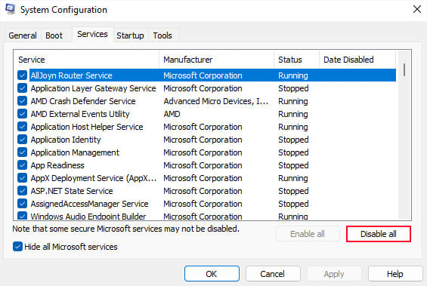Sort by the Manufacturer column header
Screen dimensions: 427x286
(216, 60)
